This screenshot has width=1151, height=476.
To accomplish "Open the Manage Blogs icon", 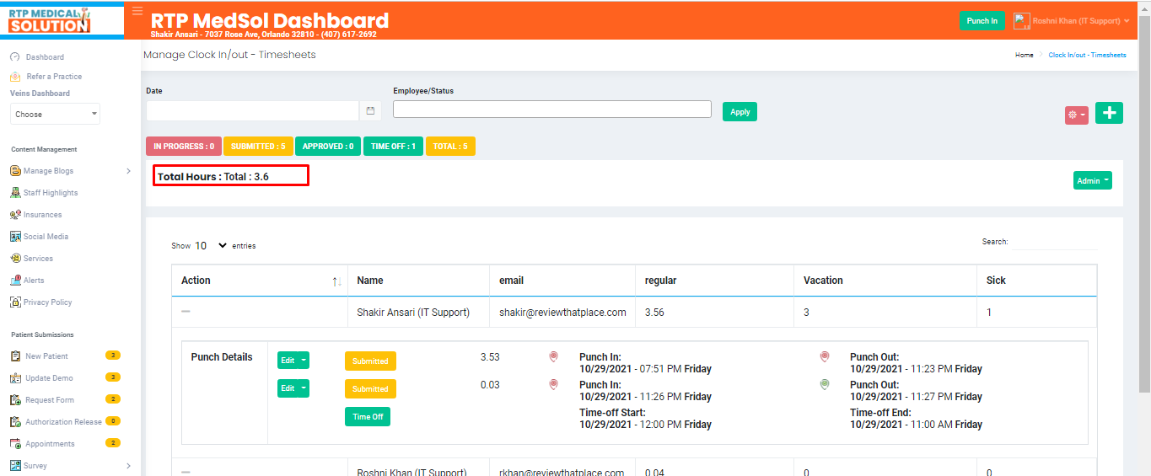I will [15, 171].
